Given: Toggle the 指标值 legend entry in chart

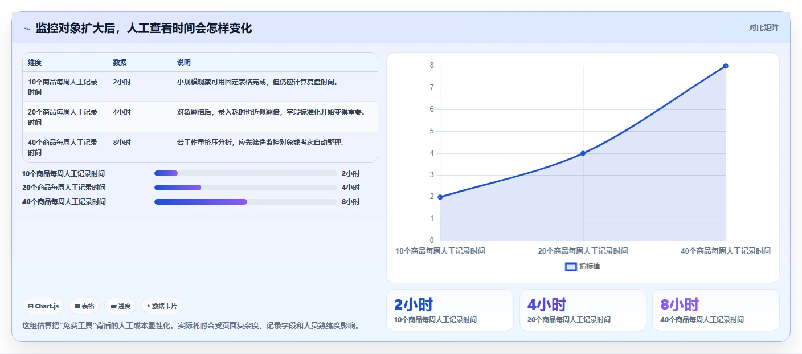Looking at the screenshot, I should 583,266.
